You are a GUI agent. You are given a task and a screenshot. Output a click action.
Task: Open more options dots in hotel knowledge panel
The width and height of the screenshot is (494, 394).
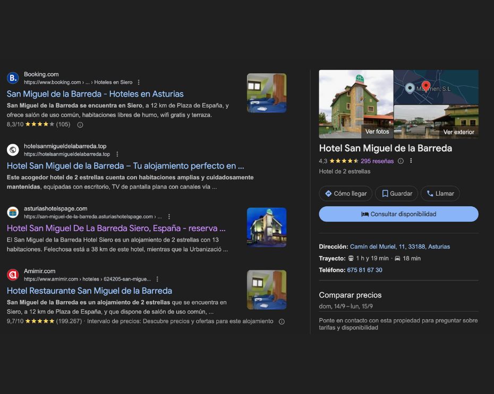tap(411, 161)
